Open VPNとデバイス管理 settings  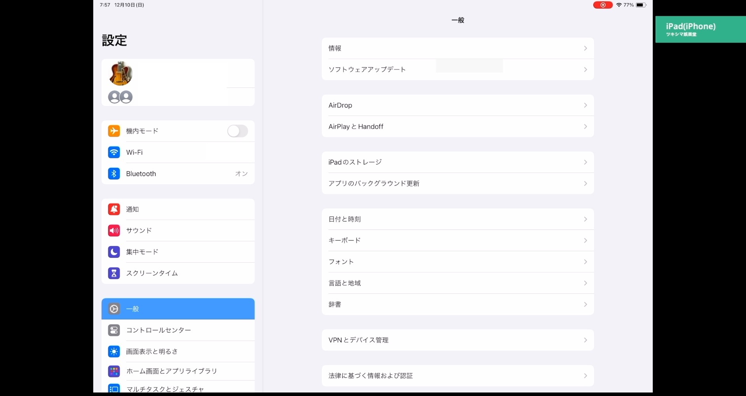358,340
